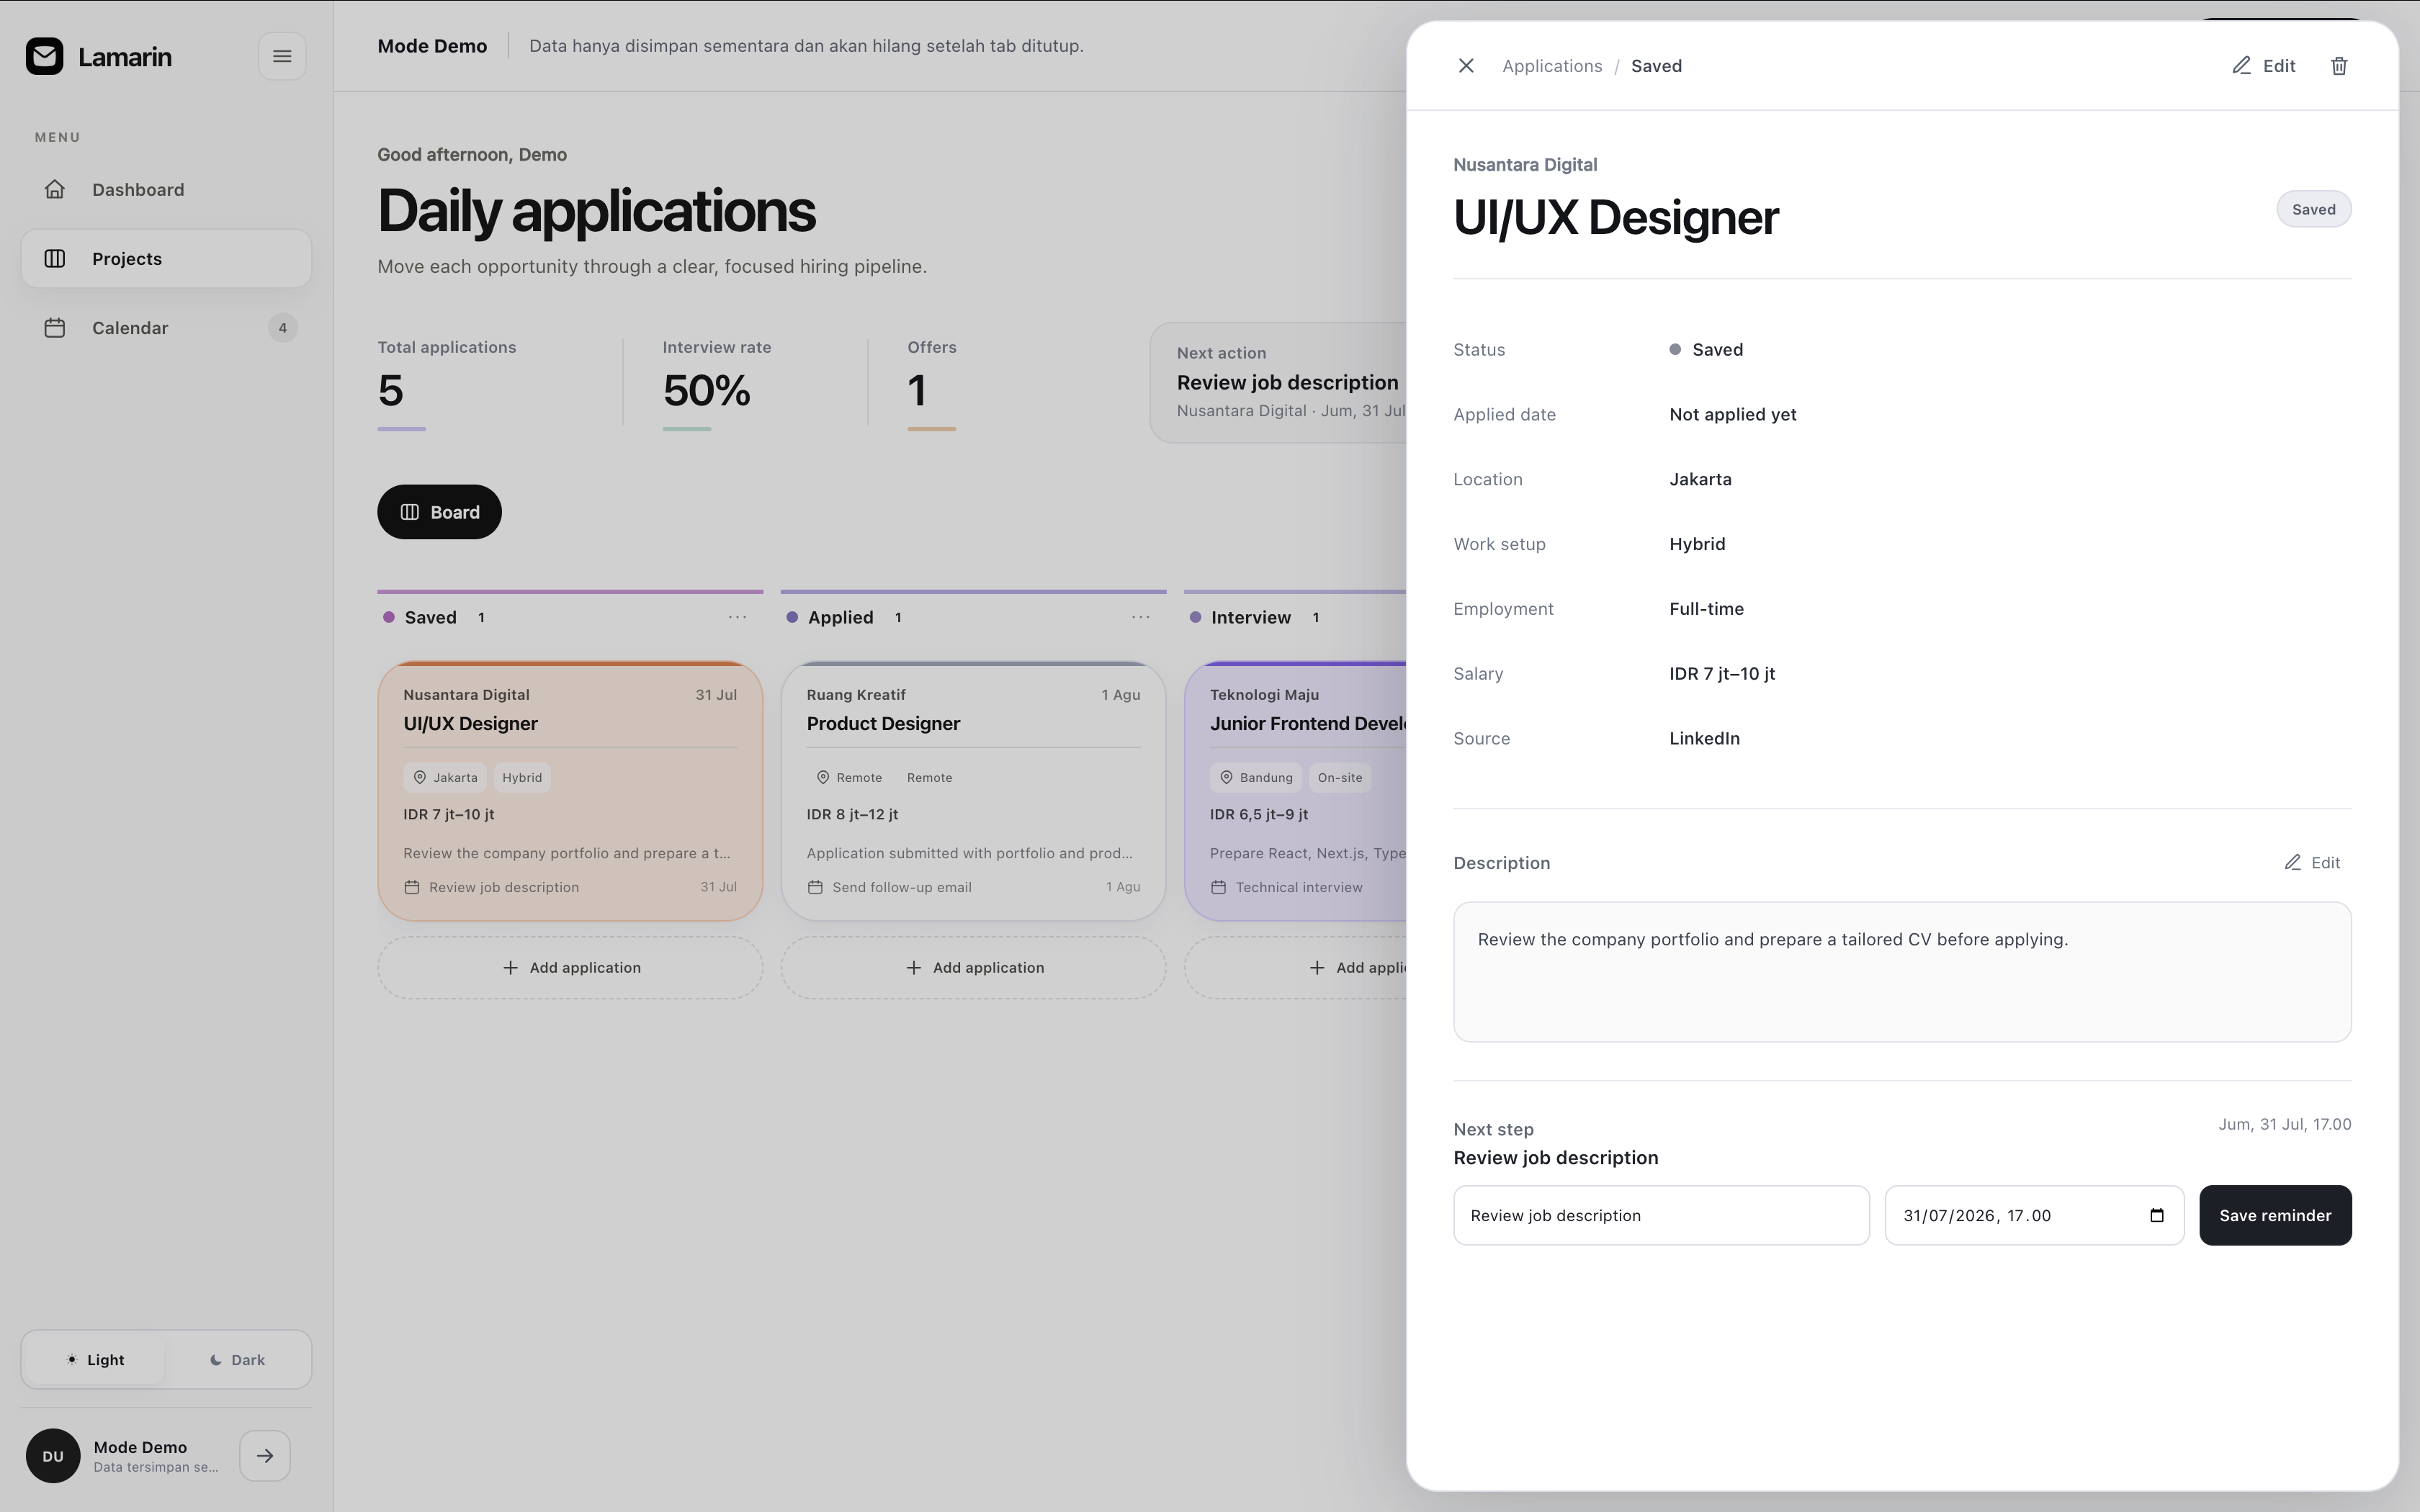The image size is (2420, 1512).
Task: Open Calendar from the sidebar menu
Action: tap(166, 327)
